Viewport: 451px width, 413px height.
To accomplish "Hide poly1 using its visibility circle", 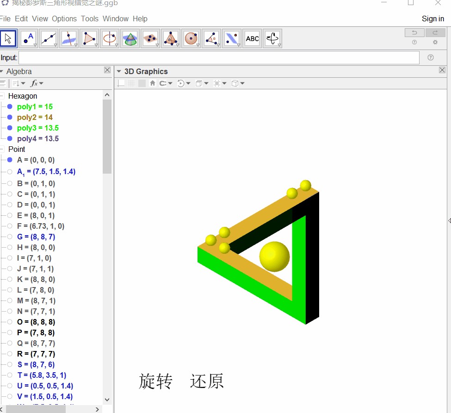I will [10, 107].
